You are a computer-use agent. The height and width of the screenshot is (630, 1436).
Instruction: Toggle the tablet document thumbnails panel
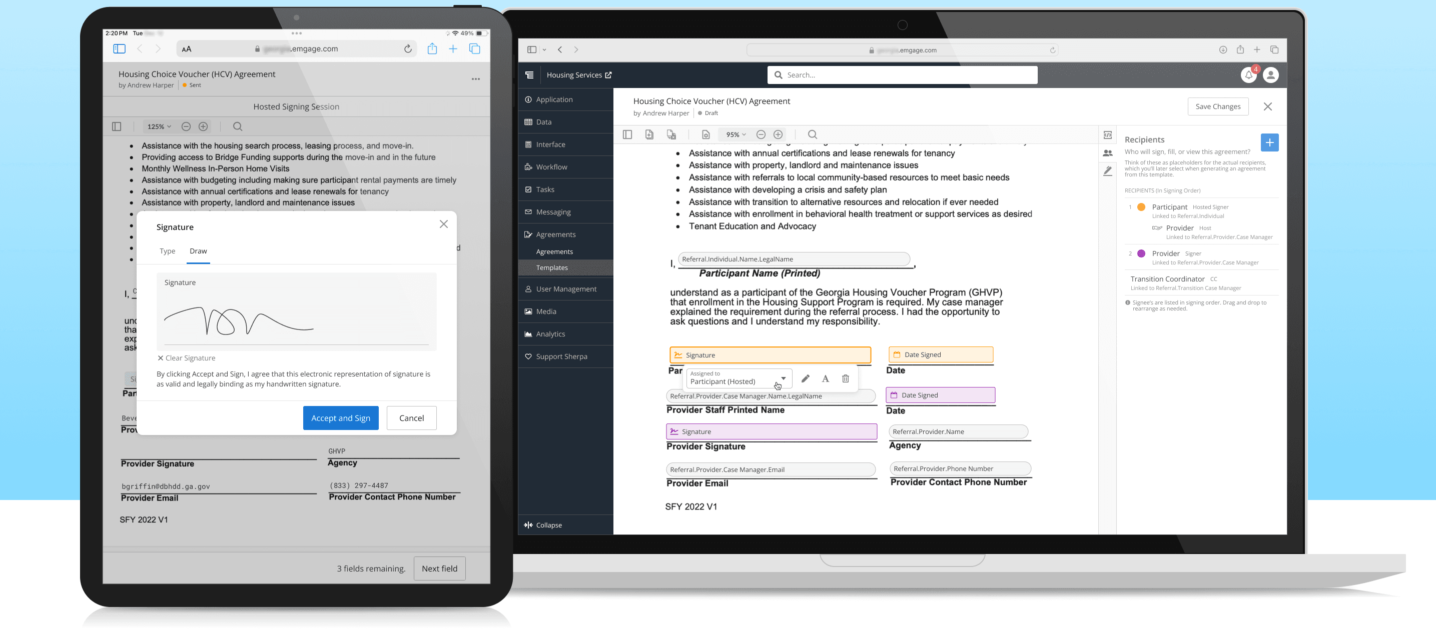click(x=117, y=126)
